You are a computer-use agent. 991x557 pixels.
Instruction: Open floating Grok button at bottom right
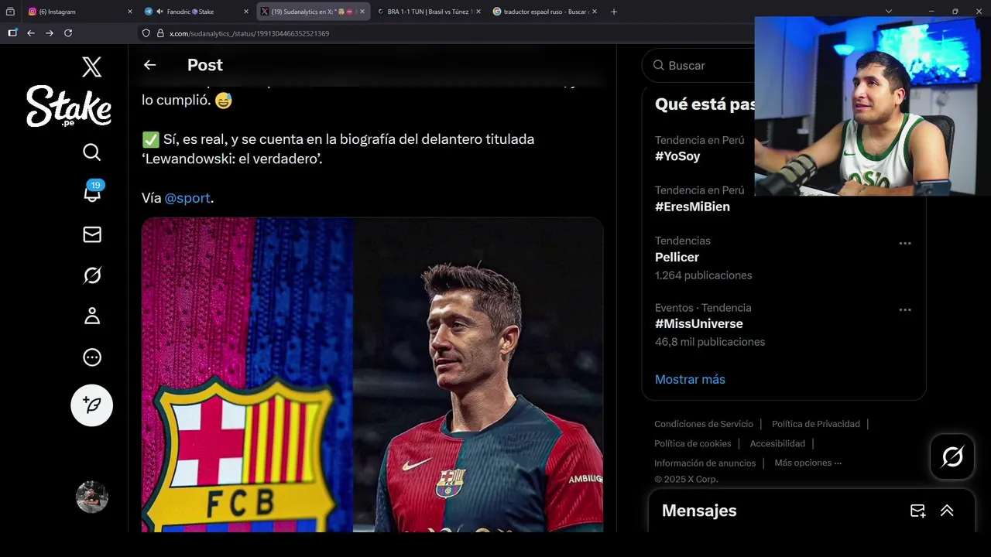(x=952, y=456)
